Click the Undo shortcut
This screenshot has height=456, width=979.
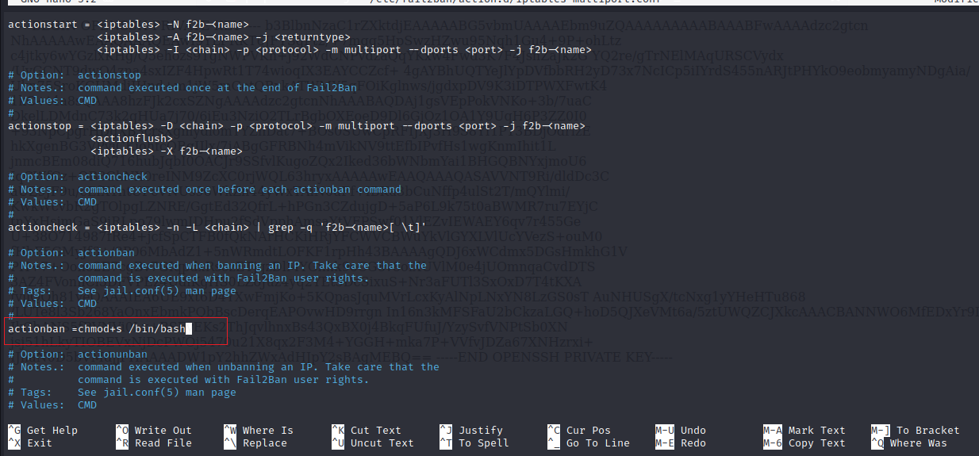pos(693,430)
